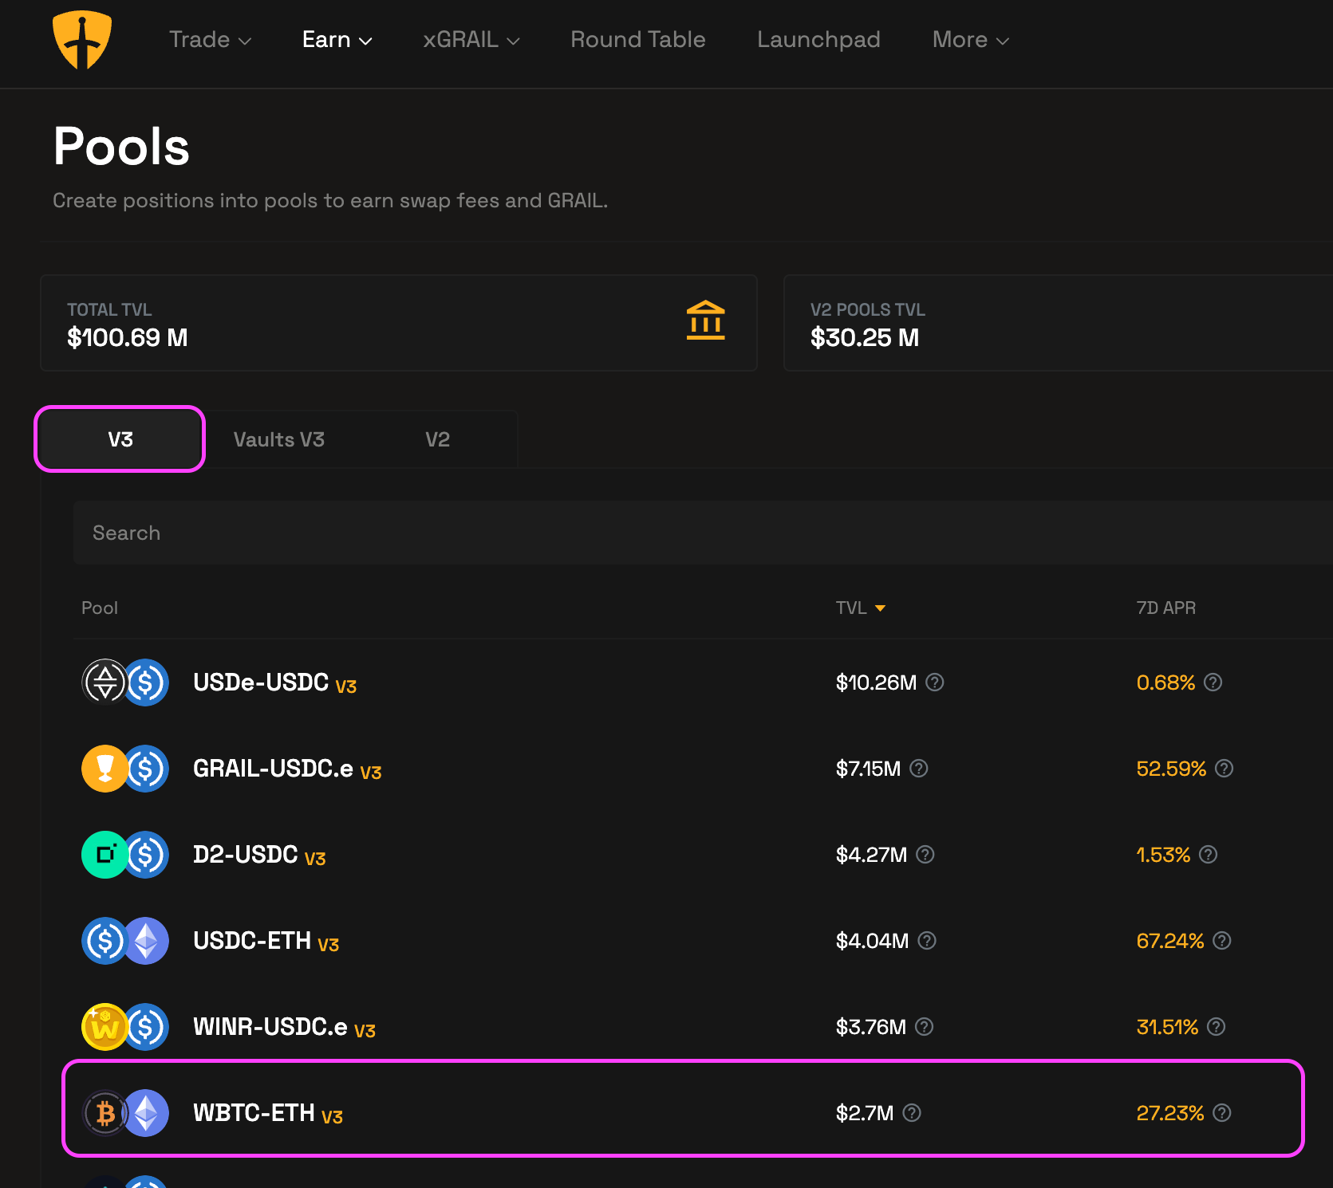This screenshot has height=1188, width=1333.
Task: Expand the More dropdown menu
Action: [x=971, y=40]
